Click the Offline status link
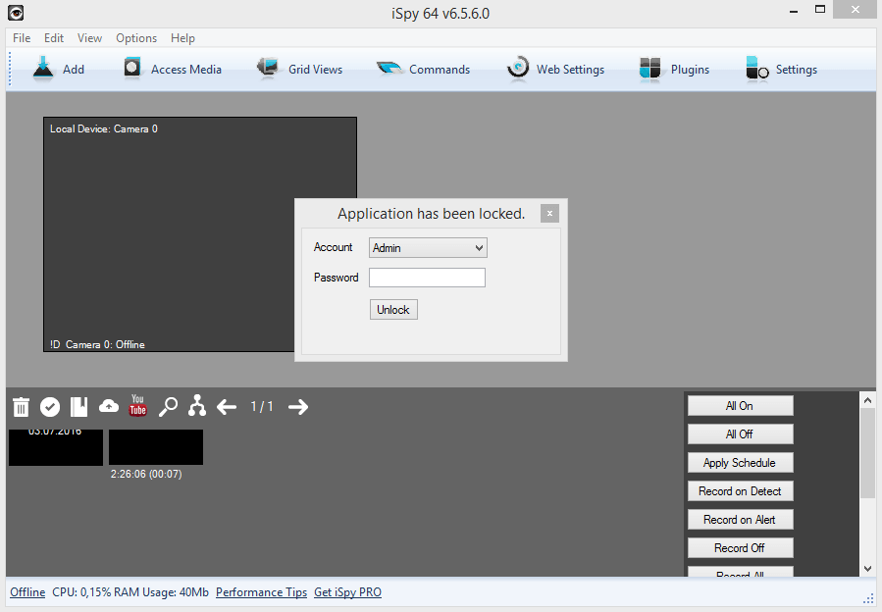 [27, 592]
